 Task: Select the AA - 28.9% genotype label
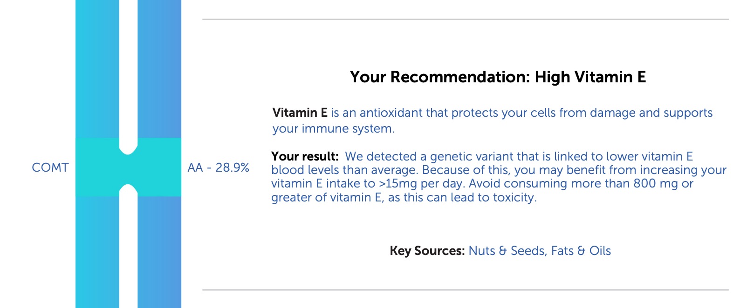point(219,167)
